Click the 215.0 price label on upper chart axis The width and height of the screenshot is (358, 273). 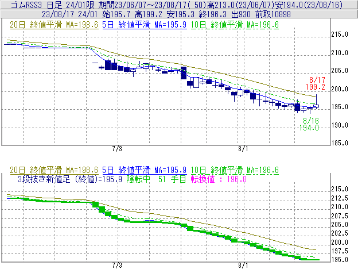[340, 34]
